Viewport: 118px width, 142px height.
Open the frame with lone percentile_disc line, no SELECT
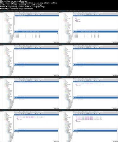tap(29, 92)
